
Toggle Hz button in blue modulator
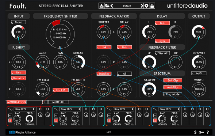click(155, 116)
